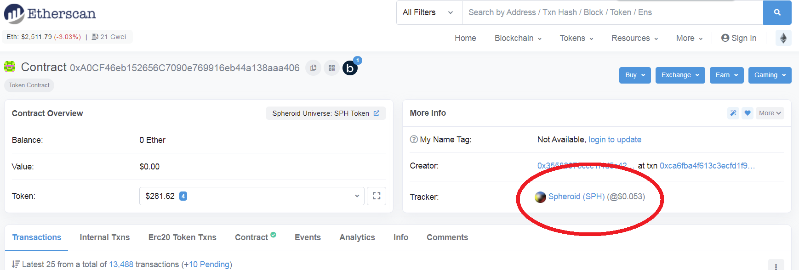Expand the top navigation More menu

[x=689, y=38]
